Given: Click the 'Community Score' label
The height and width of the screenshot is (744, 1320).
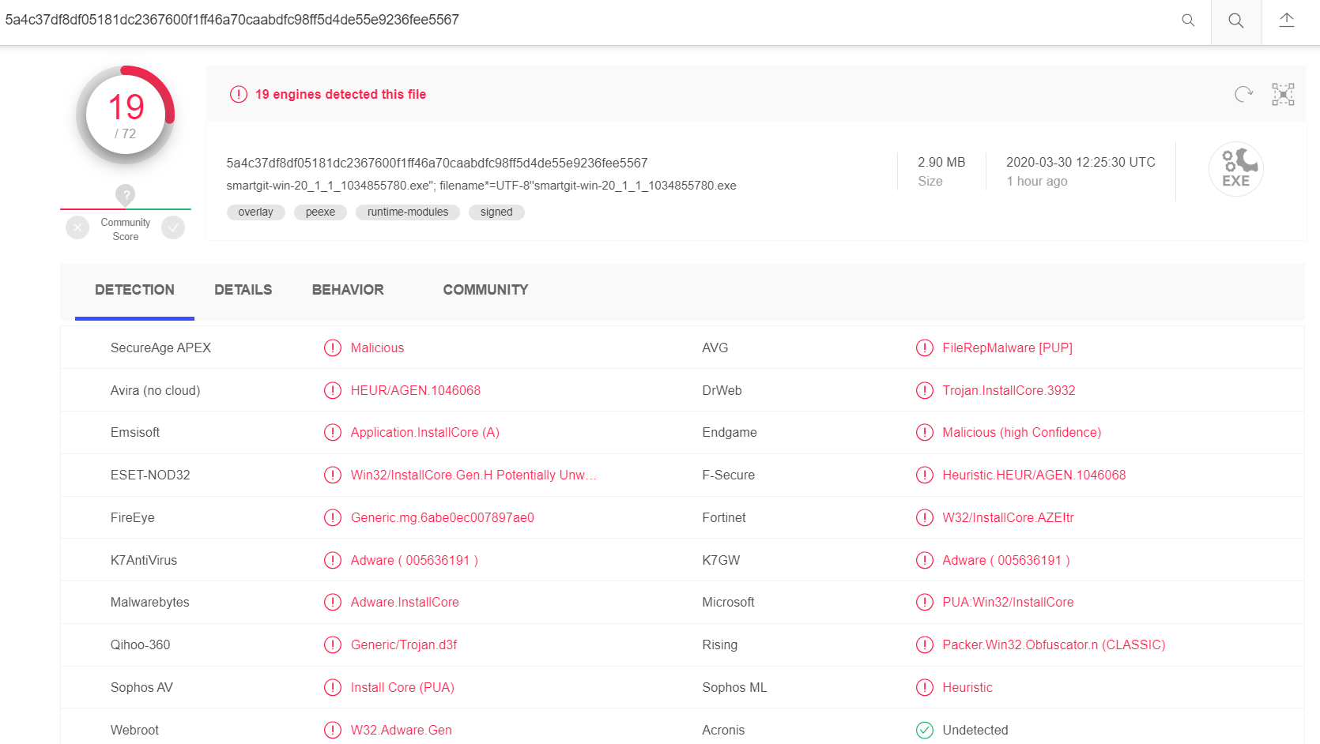Looking at the screenshot, I should [125, 229].
